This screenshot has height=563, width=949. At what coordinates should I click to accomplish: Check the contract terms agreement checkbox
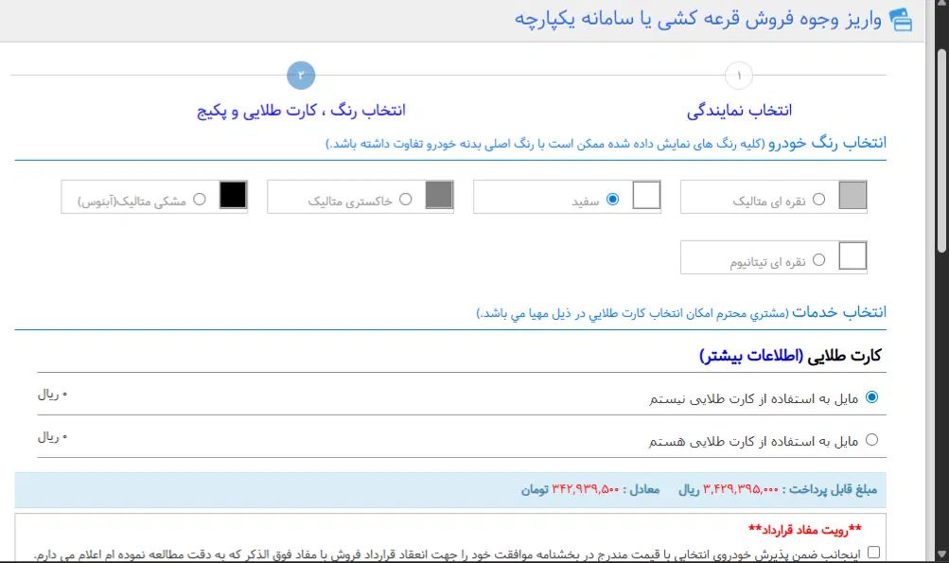point(873,552)
